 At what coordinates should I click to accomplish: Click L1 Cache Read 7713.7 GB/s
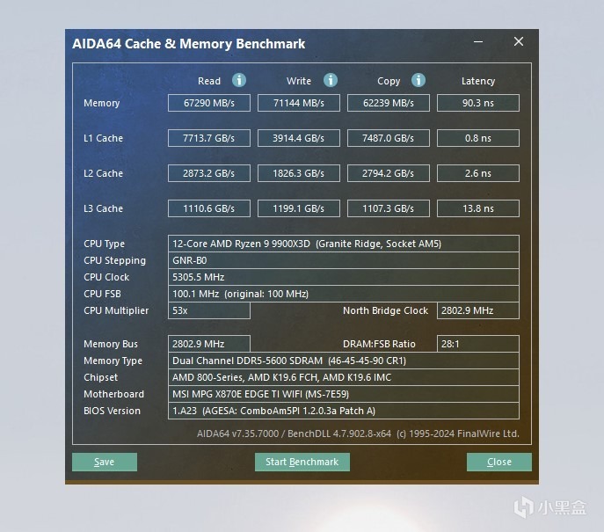(209, 138)
